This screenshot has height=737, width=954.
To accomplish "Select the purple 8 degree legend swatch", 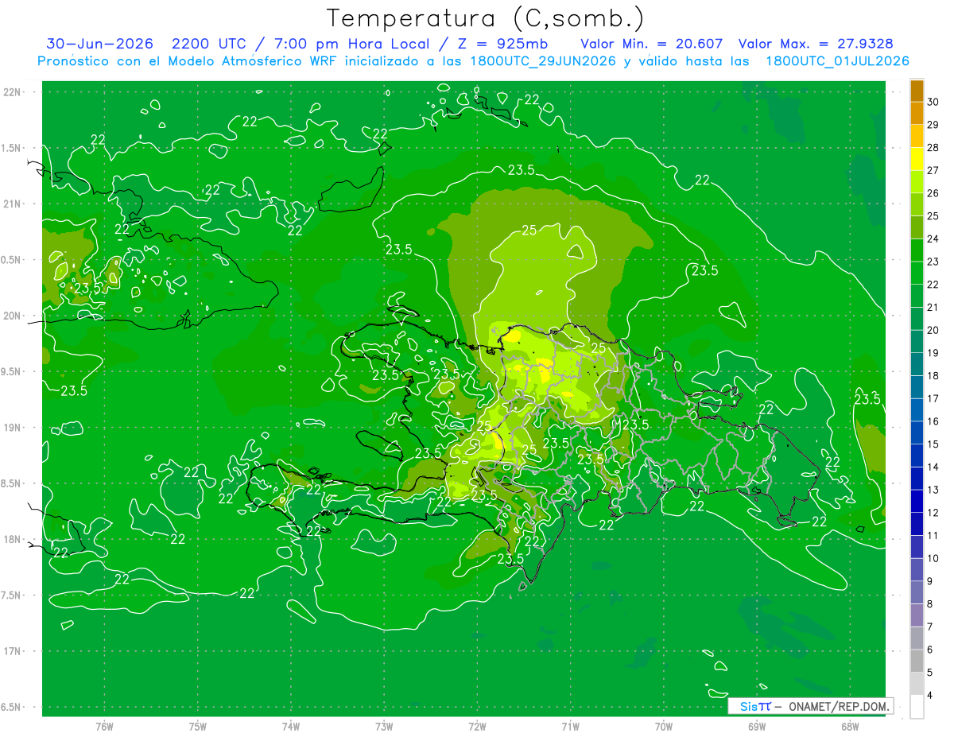I will 917,592.
